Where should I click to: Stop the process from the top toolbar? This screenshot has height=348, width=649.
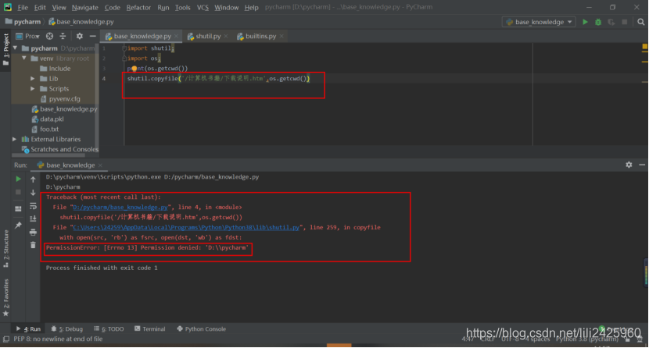pos(625,22)
